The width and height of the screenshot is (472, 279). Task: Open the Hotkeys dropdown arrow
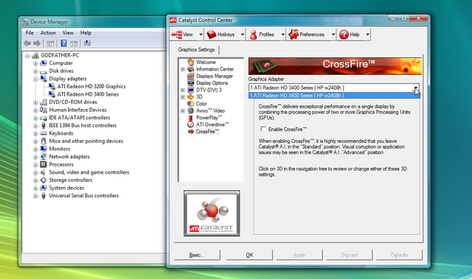[x=243, y=35]
